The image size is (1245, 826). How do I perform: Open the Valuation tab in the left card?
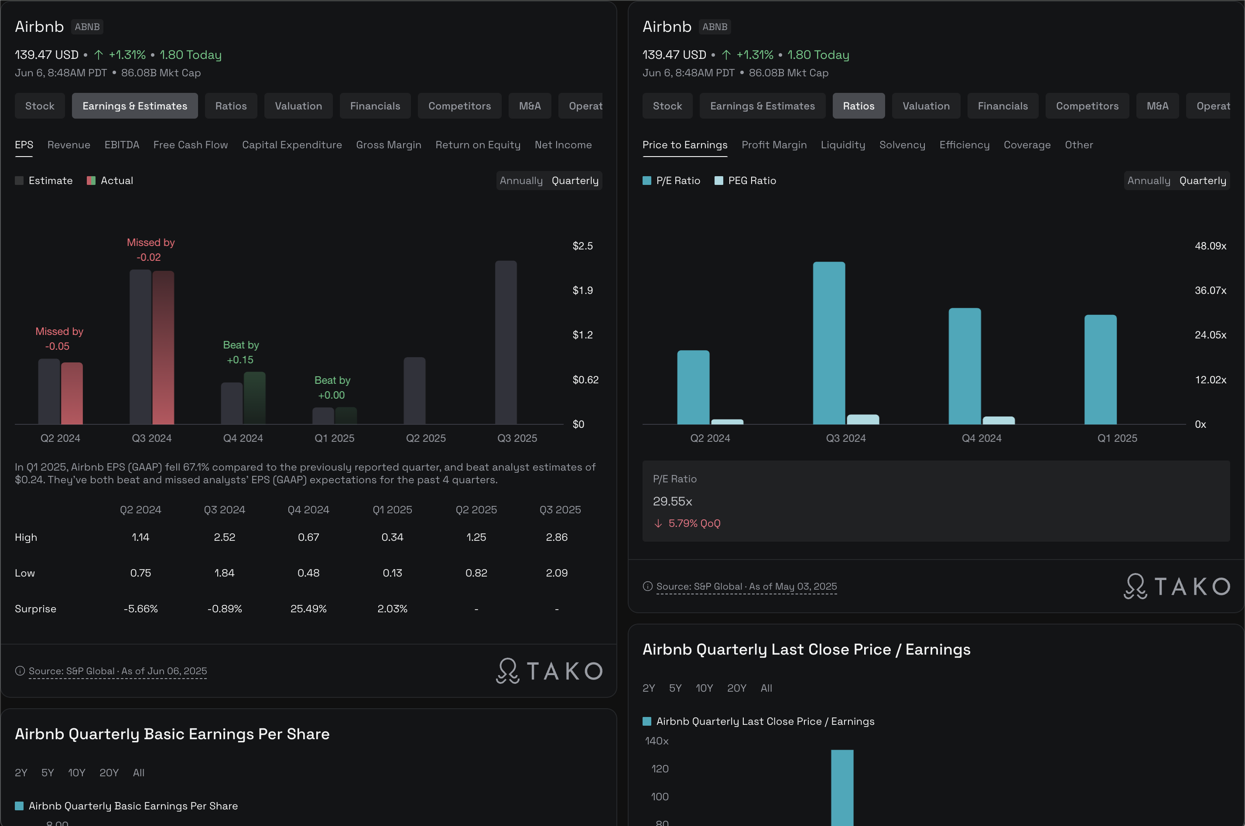[298, 106]
